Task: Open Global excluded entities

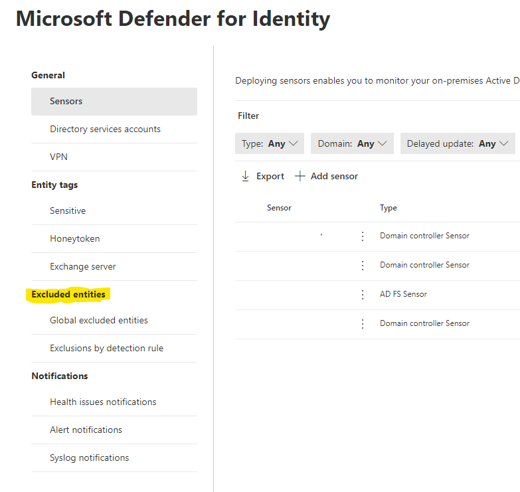Action: (99, 320)
